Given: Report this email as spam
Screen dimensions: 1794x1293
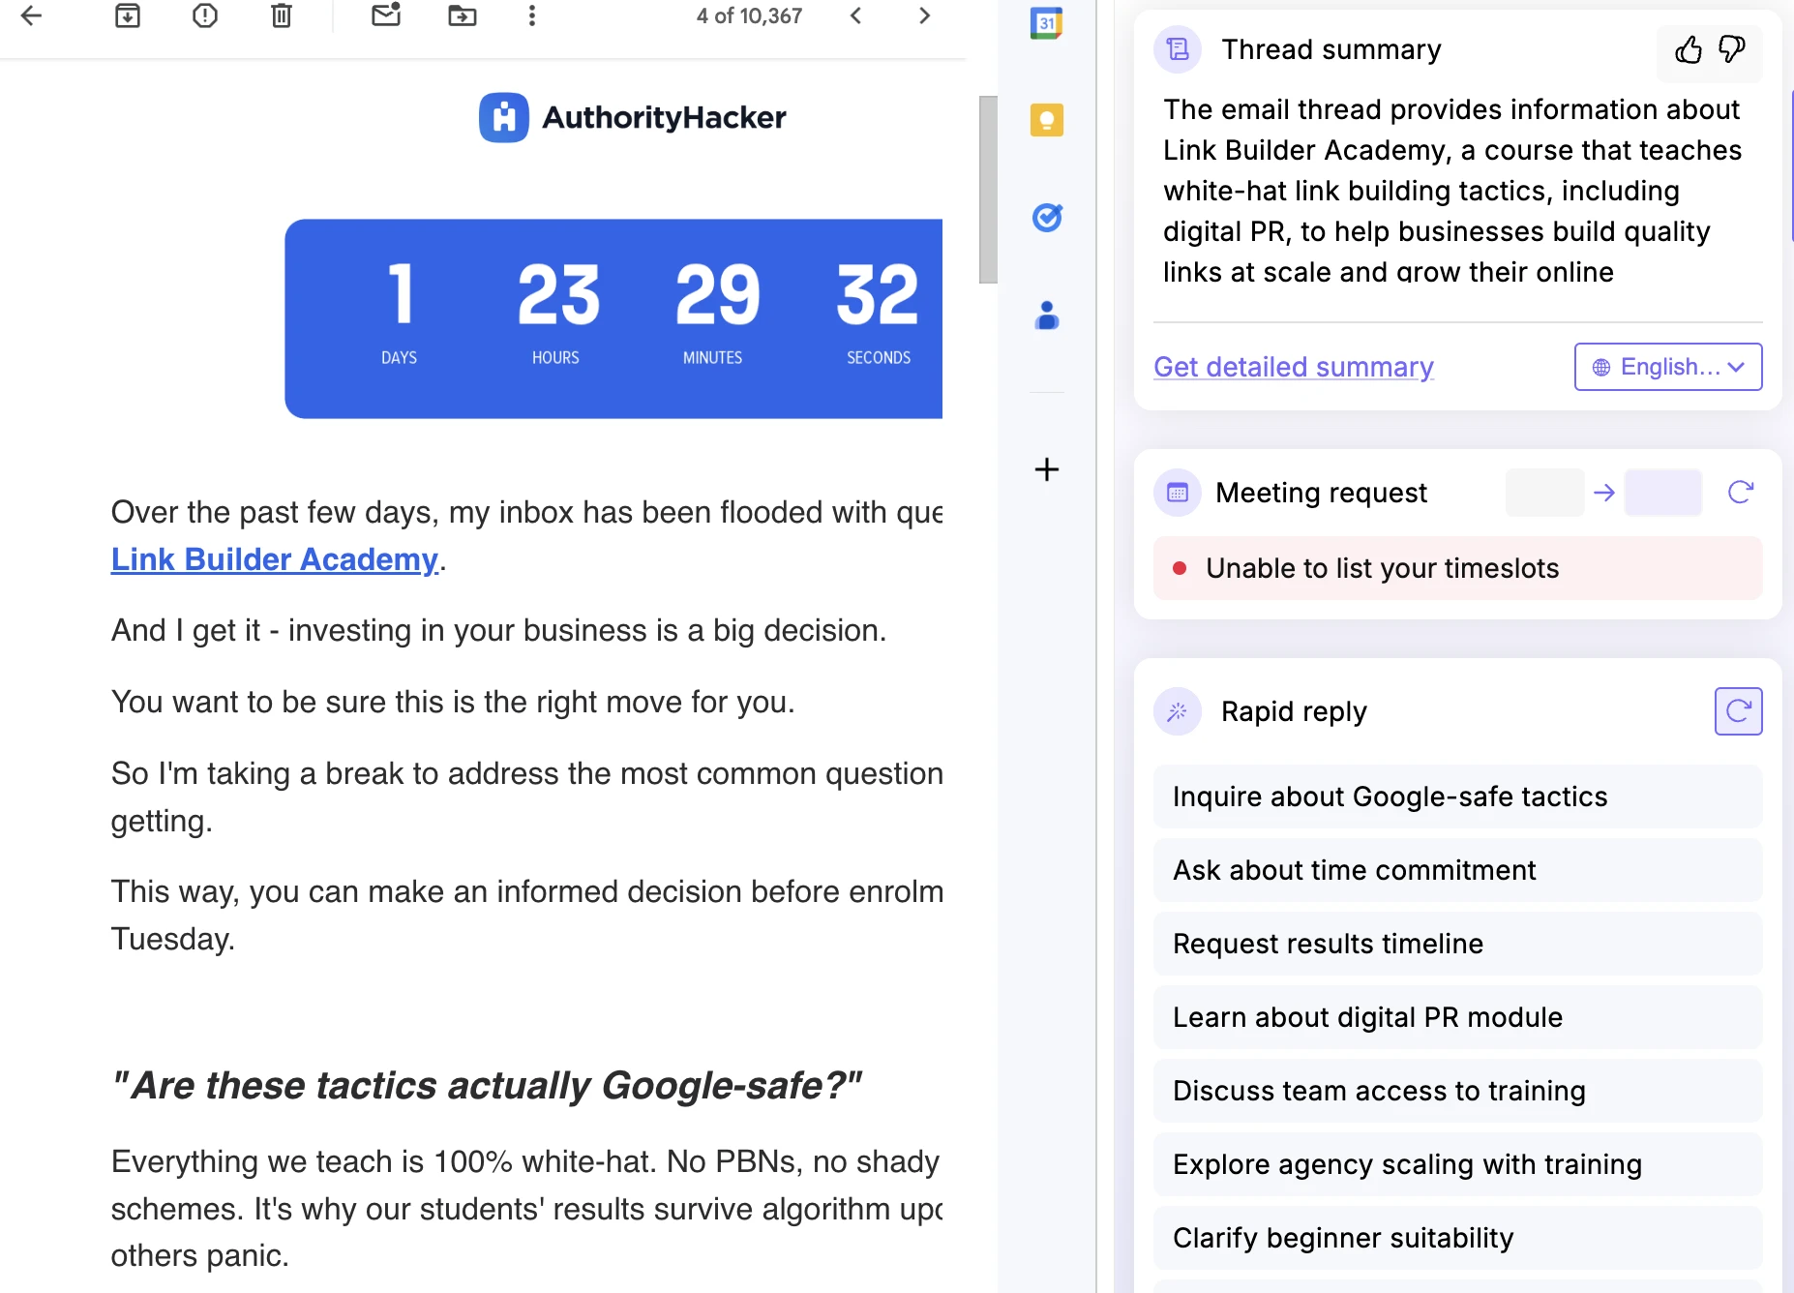Looking at the screenshot, I should coord(205,15).
